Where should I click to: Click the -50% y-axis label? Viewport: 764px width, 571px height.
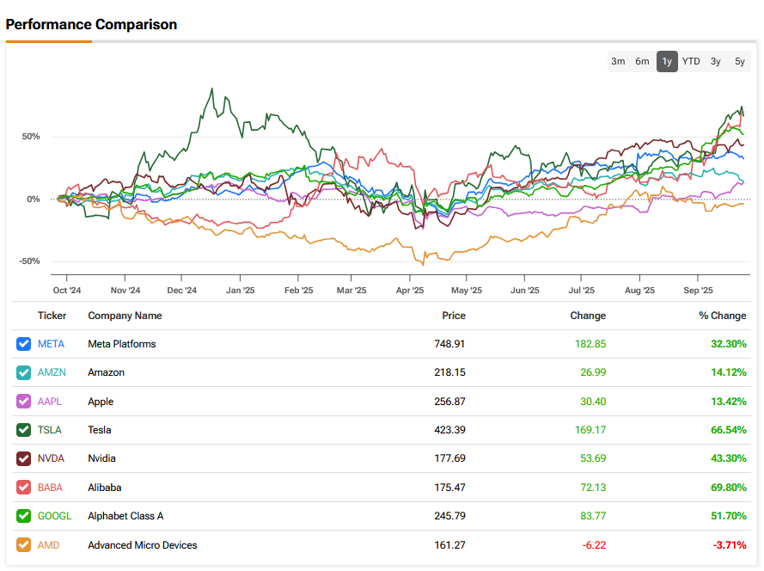[x=29, y=261]
